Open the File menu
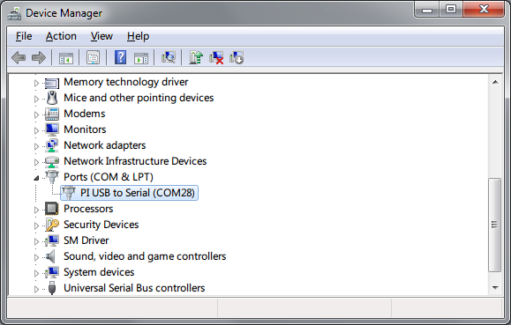511x325 pixels. pyautogui.click(x=24, y=36)
